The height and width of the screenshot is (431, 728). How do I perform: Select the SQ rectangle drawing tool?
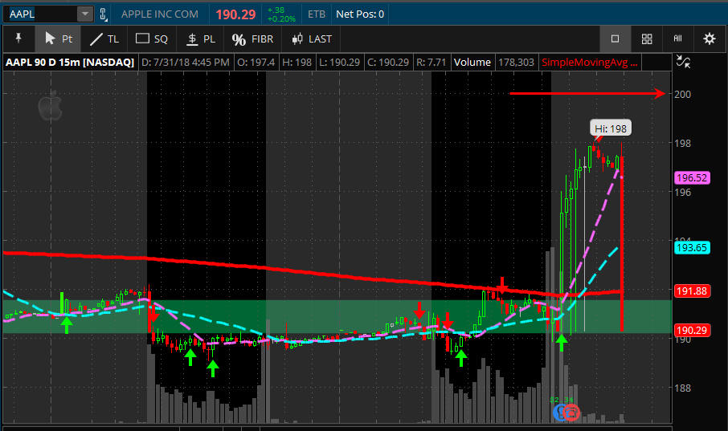tap(151, 39)
